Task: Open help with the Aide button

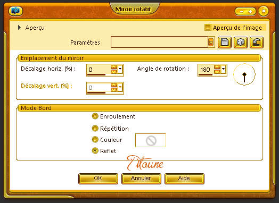Action: pyautogui.click(x=184, y=179)
